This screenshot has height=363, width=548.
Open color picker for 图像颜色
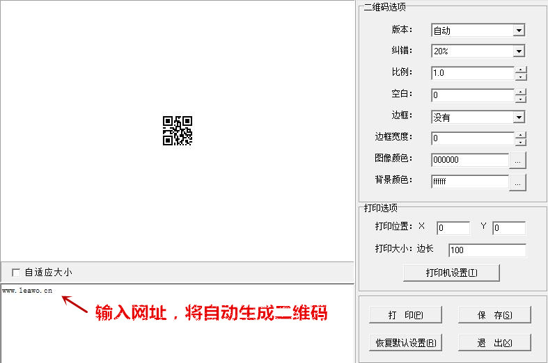(x=517, y=161)
